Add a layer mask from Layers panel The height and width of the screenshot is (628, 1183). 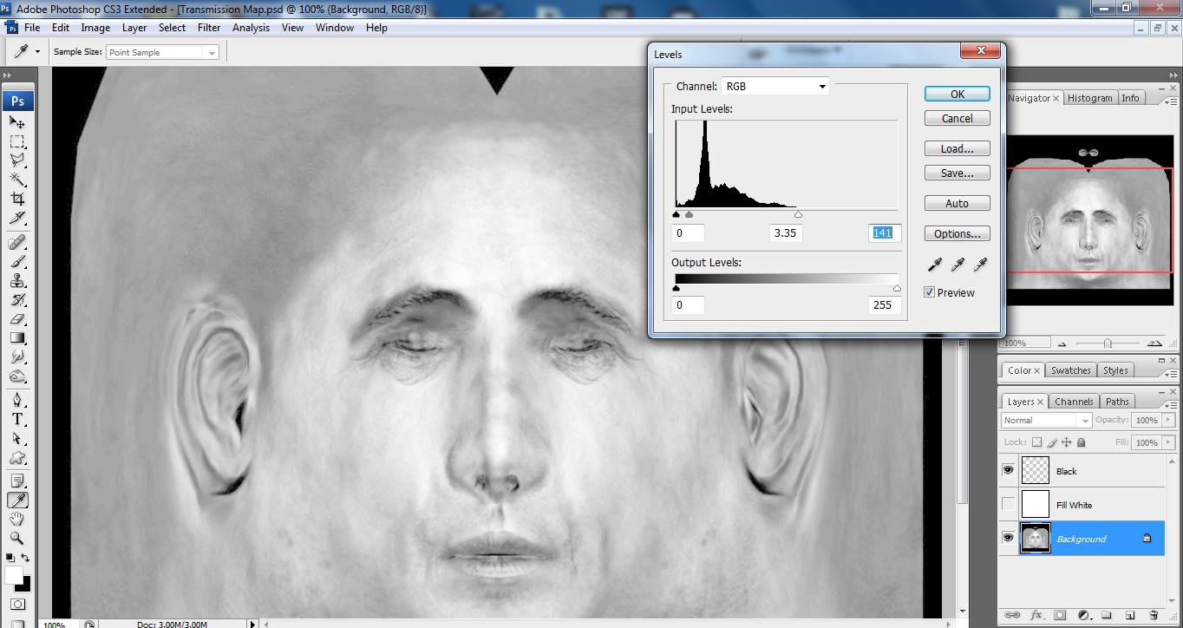click(x=1060, y=615)
